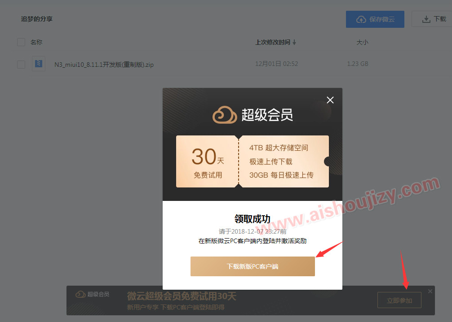
Task: Click 30GB 每日极速上传 benefit text
Action: (x=281, y=175)
